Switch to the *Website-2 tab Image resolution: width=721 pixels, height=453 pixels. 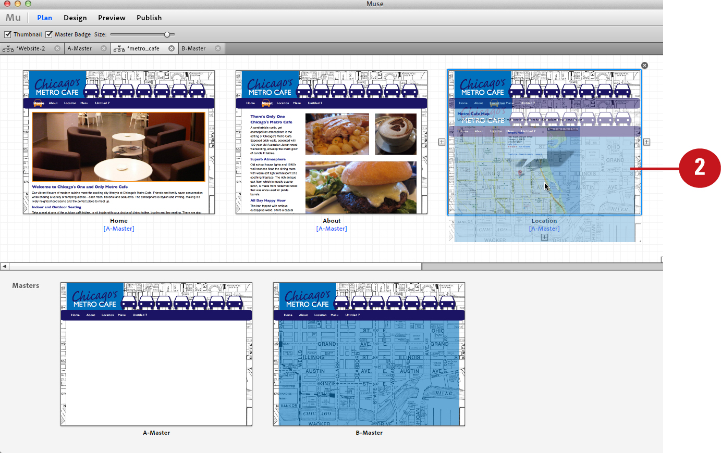[31, 48]
